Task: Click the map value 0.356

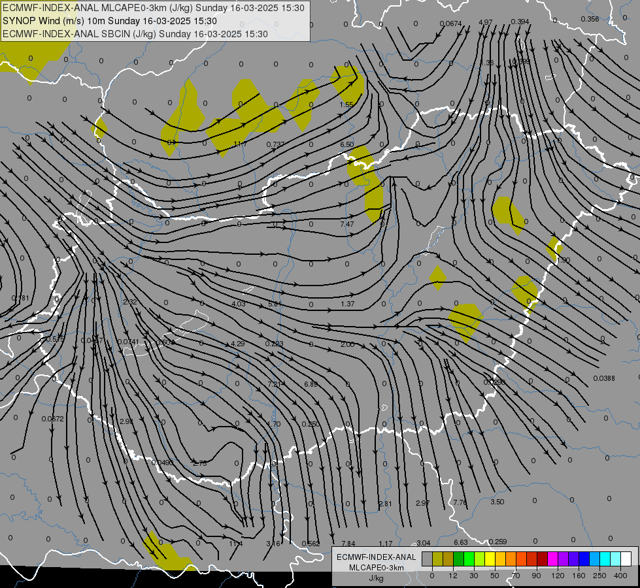Action: tap(590, 19)
